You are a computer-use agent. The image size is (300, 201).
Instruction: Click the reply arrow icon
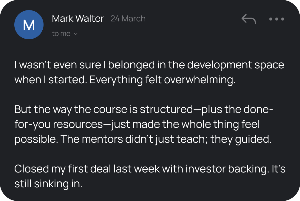click(x=248, y=19)
